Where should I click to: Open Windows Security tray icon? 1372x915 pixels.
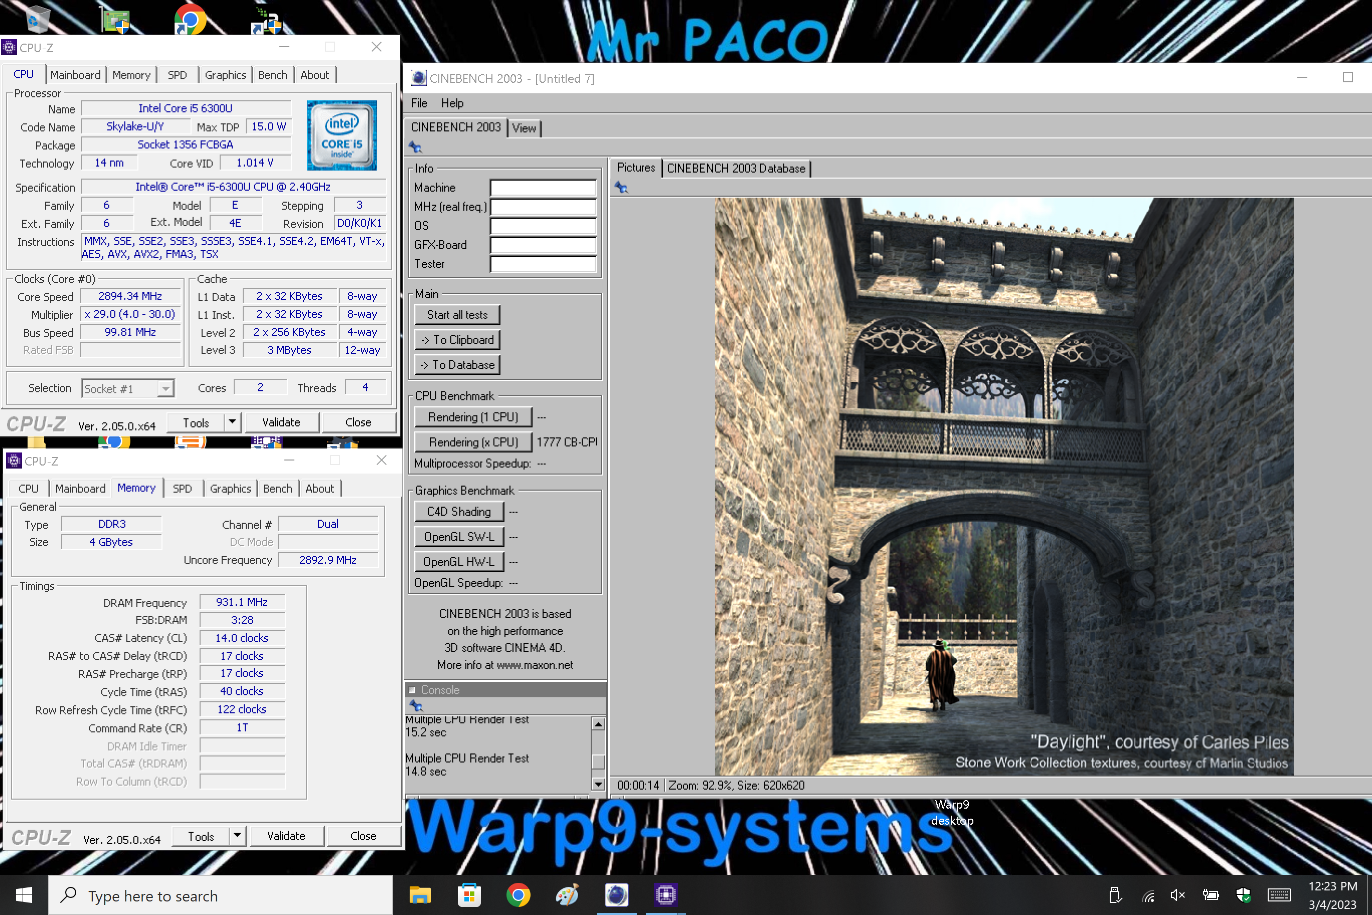1243,894
